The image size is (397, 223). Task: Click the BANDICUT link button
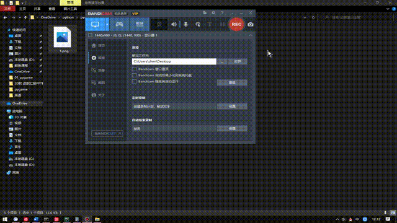pos(107,133)
